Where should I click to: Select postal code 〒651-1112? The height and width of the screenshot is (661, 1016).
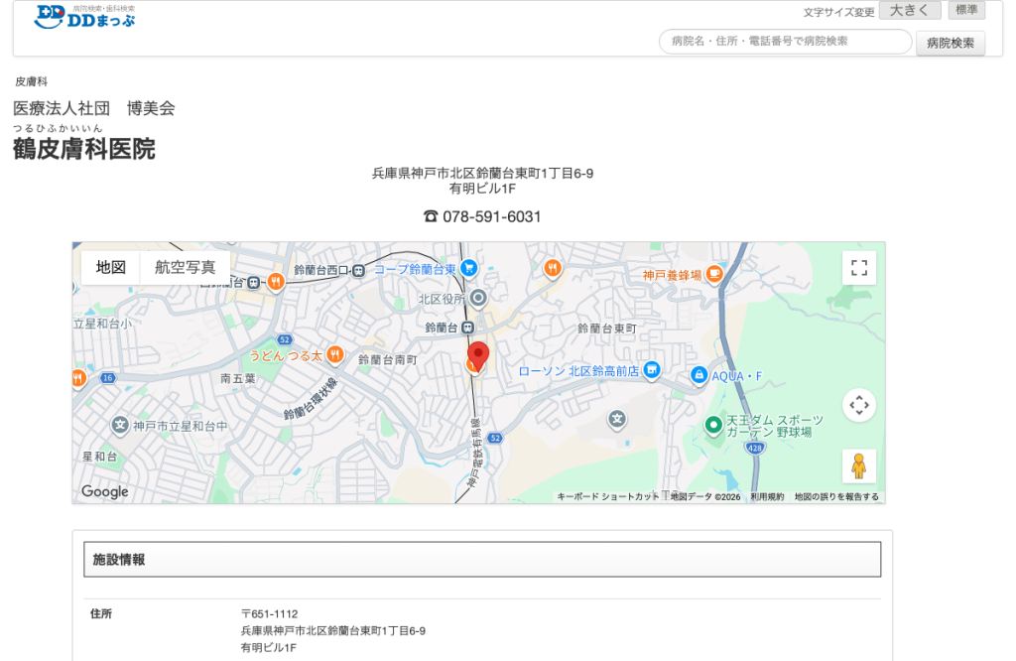coord(270,613)
